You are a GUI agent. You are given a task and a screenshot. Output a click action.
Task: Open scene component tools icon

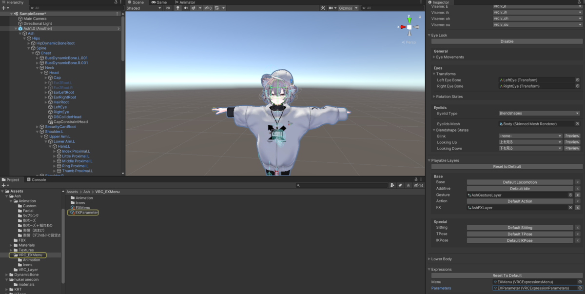pyautogui.click(x=324, y=8)
